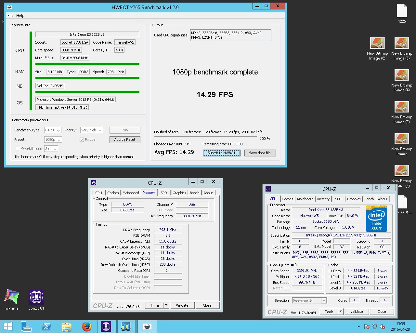Click Tools button in CPU-Z Memory window
The height and width of the screenshot is (333, 416).
pos(154,305)
